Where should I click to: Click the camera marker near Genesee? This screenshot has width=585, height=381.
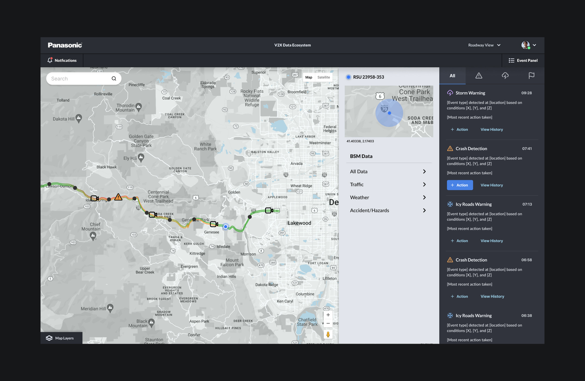pyautogui.click(x=214, y=224)
